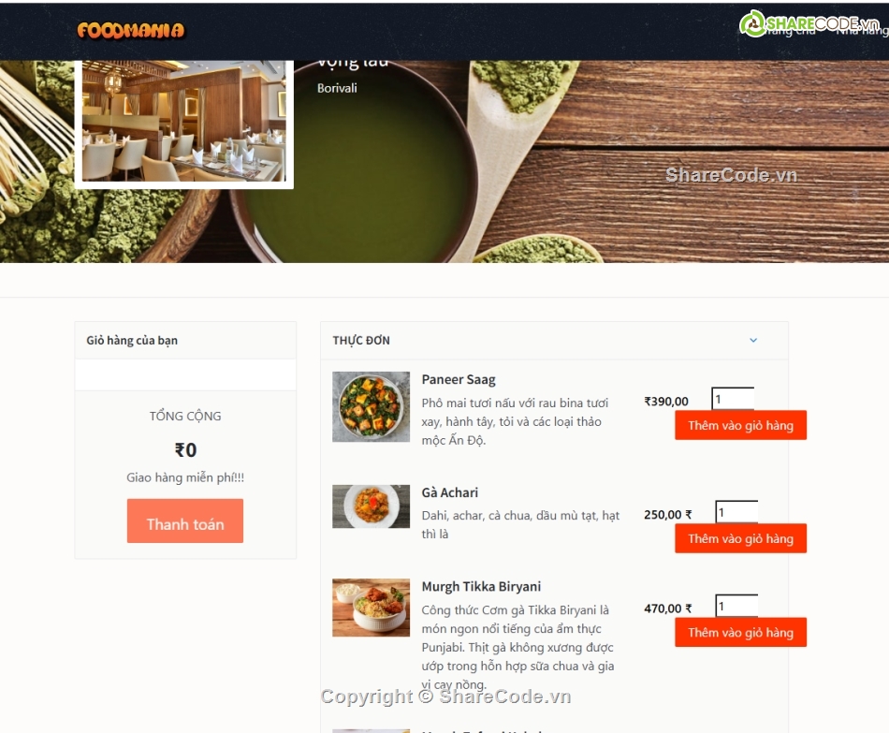The height and width of the screenshot is (733, 889).
Task: Click the THỰC ĐƠN section header
Action: [x=554, y=341]
